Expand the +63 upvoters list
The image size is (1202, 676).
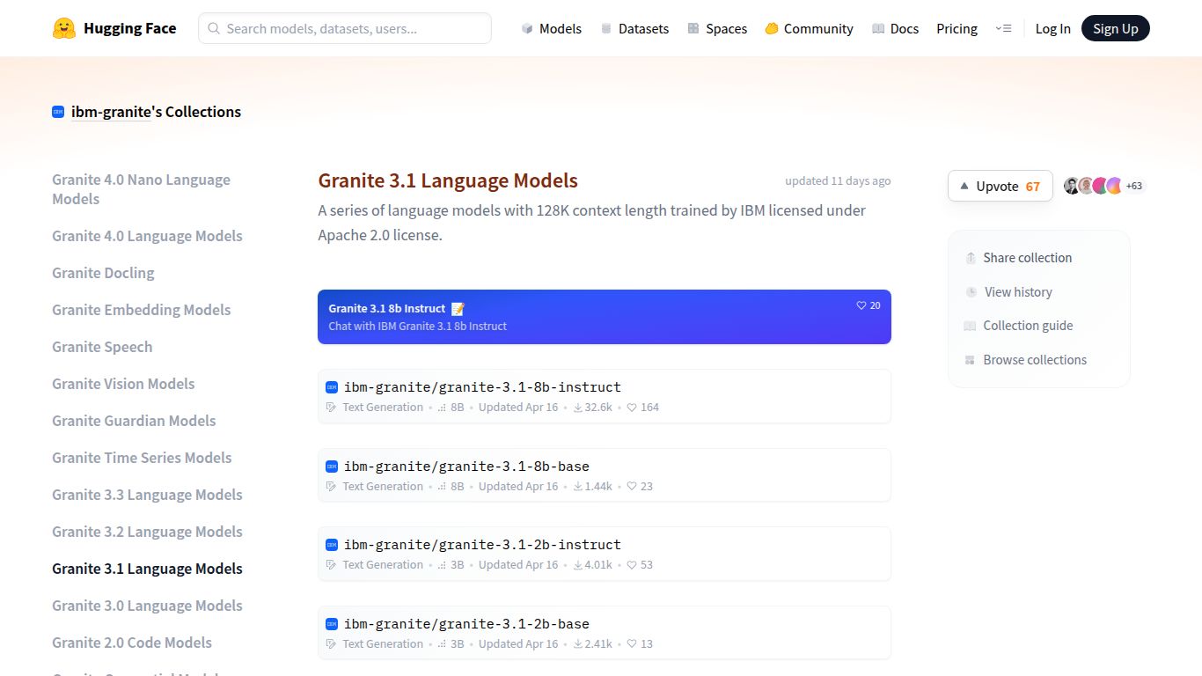pyautogui.click(x=1134, y=186)
